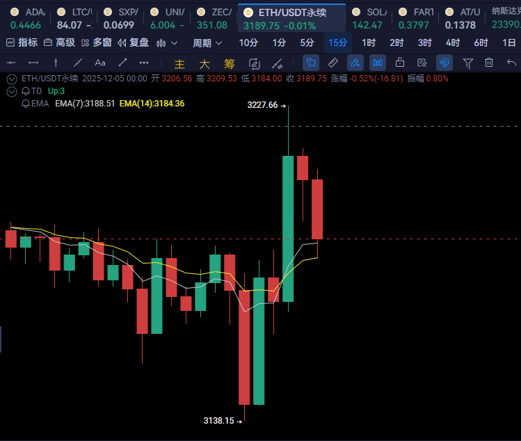Open 指标 indicators panel
The height and width of the screenshot is (441, 521).
coord(22,42)
